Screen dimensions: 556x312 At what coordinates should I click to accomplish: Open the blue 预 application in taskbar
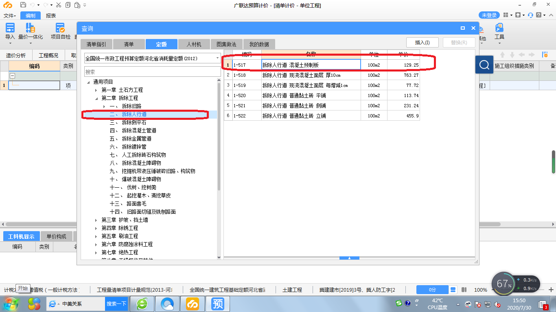(218, 303)
